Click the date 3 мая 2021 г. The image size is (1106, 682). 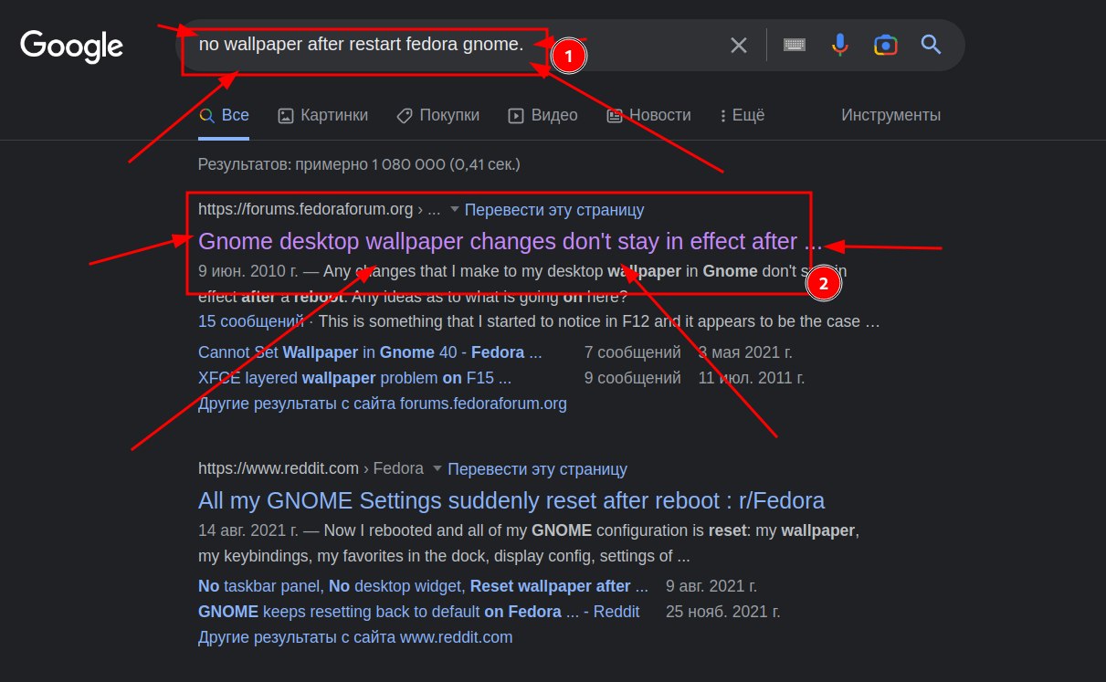click(x=746, y=352)
